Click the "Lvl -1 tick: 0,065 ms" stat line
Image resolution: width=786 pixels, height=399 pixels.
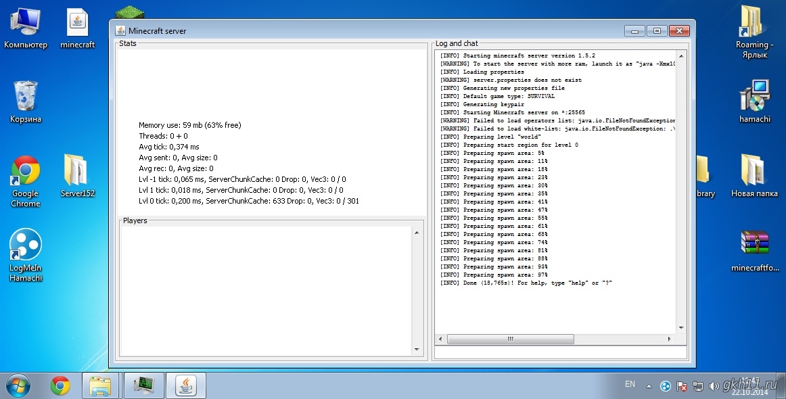click(x=242, y=179)
